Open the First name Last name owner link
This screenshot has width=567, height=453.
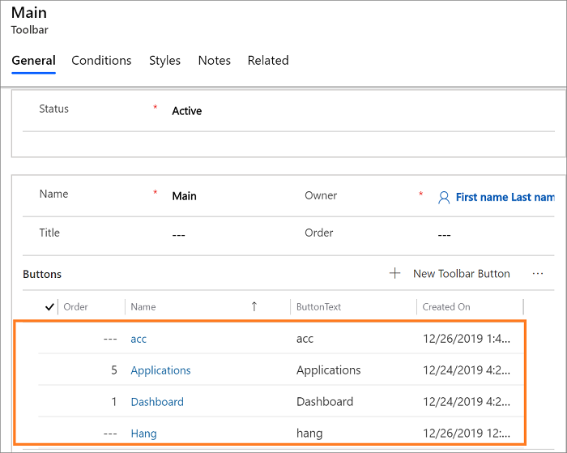pyautogui.click(x=505, y=197)
